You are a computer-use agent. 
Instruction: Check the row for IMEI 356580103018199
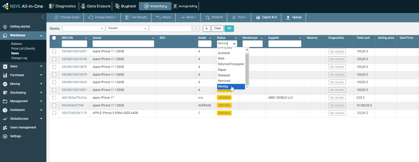(54, 59)
